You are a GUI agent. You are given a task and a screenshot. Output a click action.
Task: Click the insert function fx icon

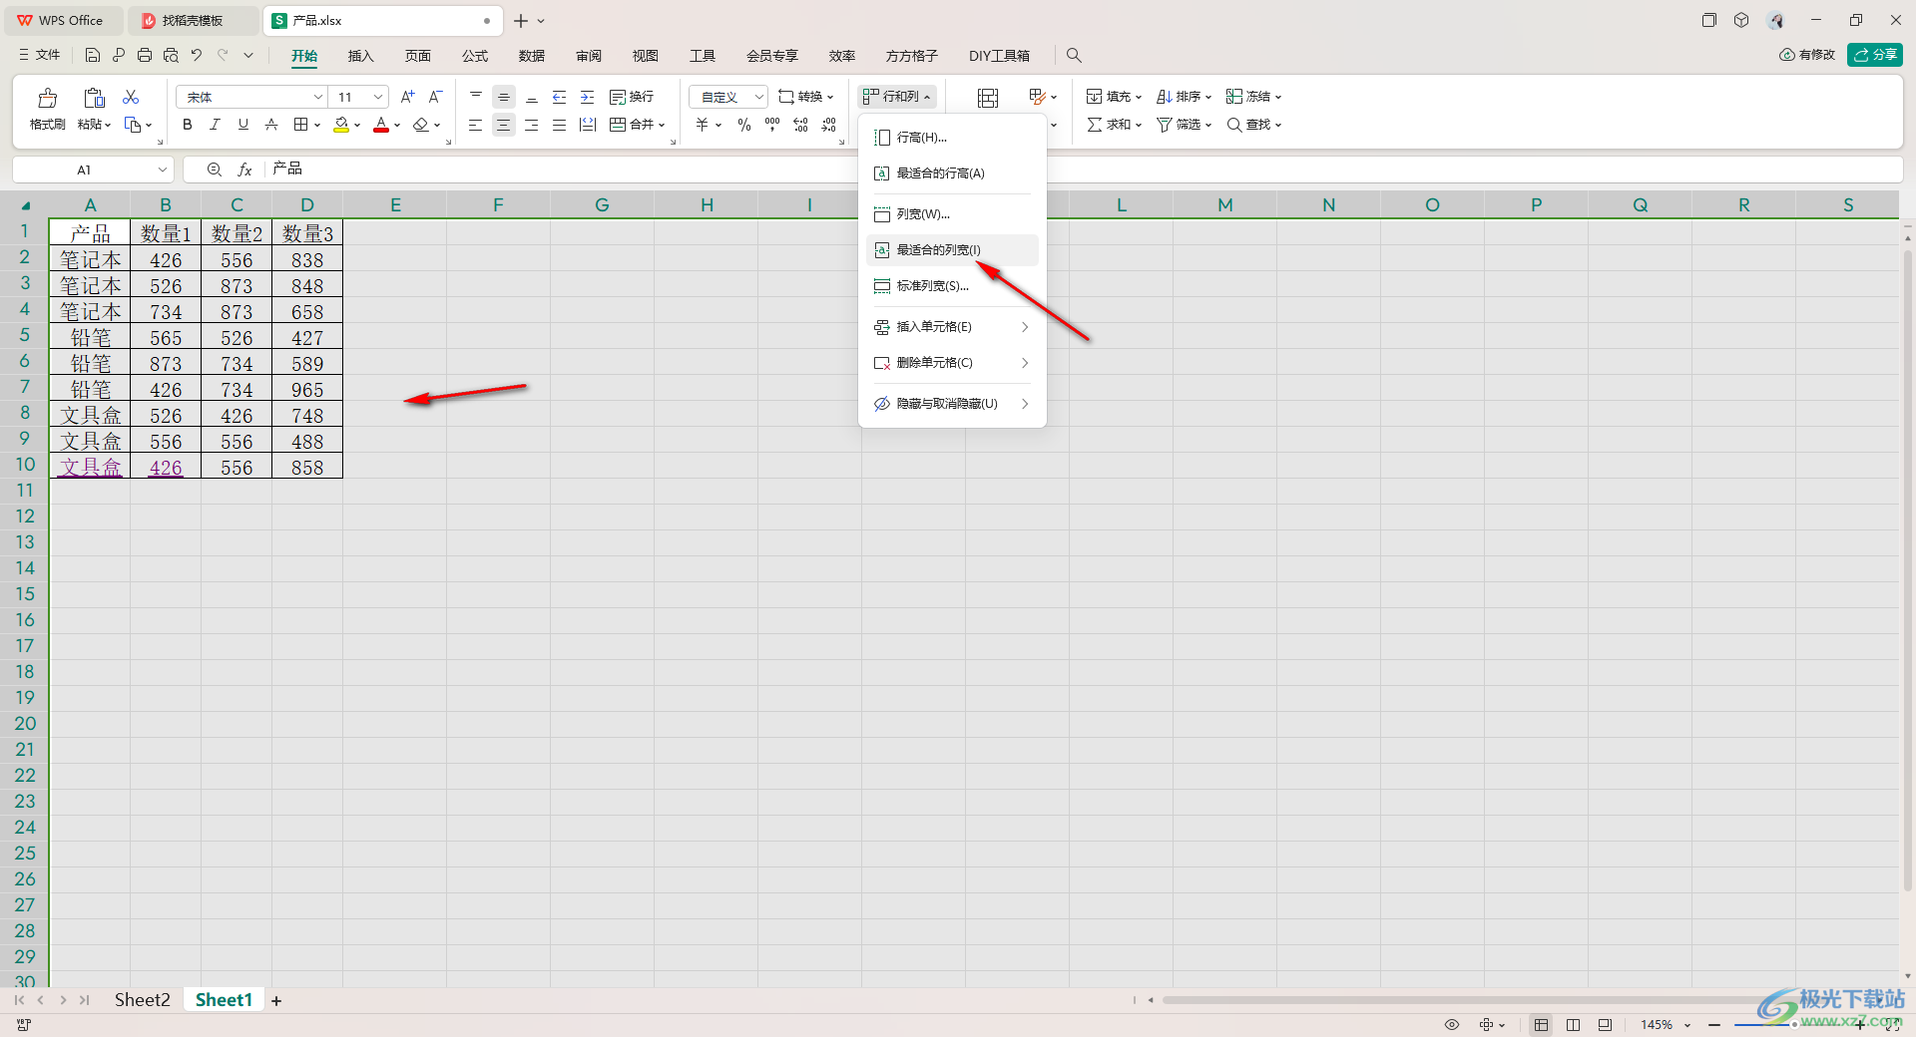[244, 170]
